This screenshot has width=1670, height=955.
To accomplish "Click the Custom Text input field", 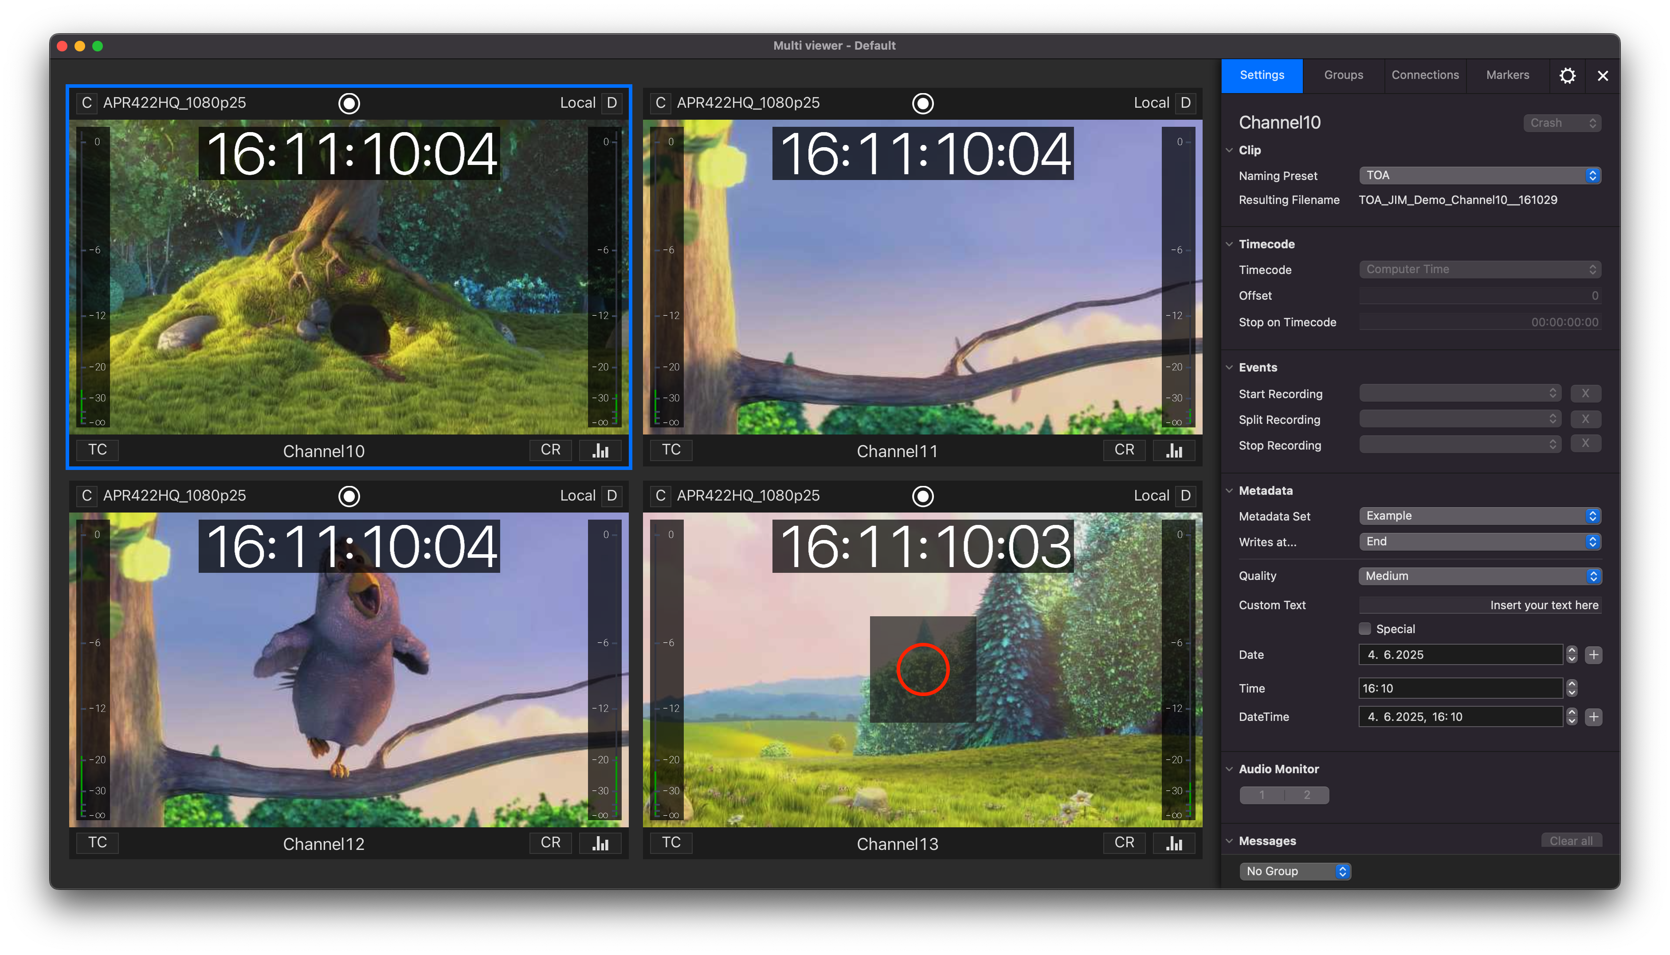I will click(1480, 605).
